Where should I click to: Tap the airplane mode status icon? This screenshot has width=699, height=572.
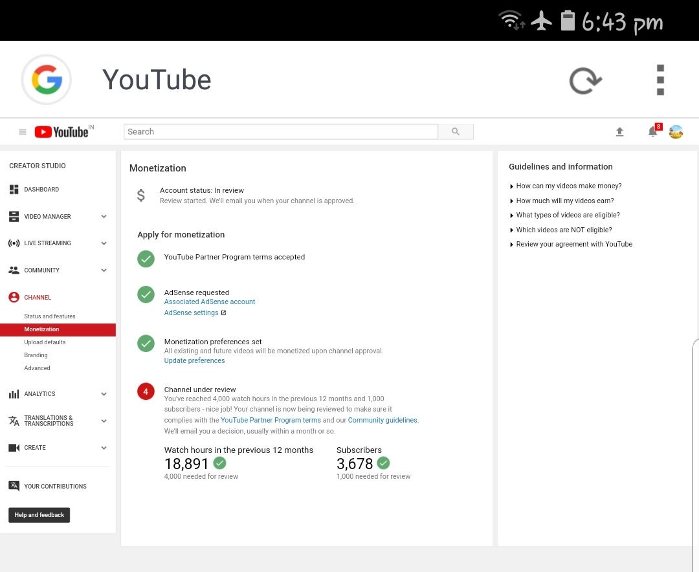(x=541, y=21)
